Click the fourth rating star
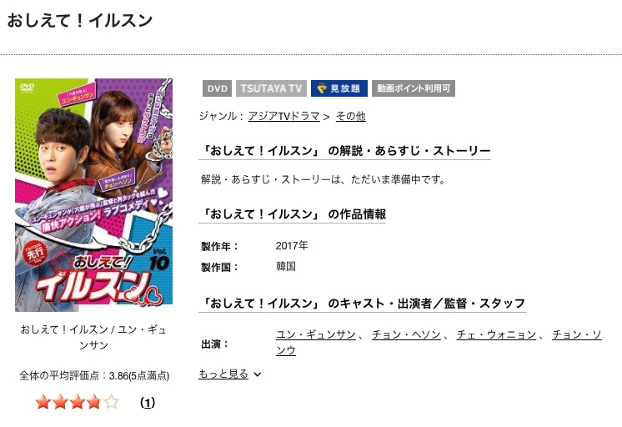The height and width of the screenshot is (427, 622). (94, 402)
